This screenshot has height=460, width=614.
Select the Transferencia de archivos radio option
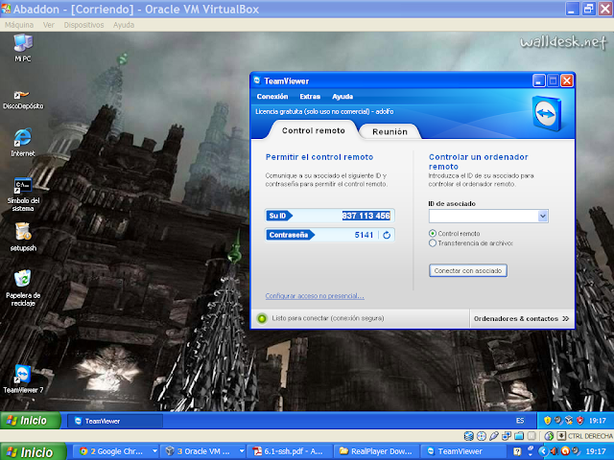433,243
